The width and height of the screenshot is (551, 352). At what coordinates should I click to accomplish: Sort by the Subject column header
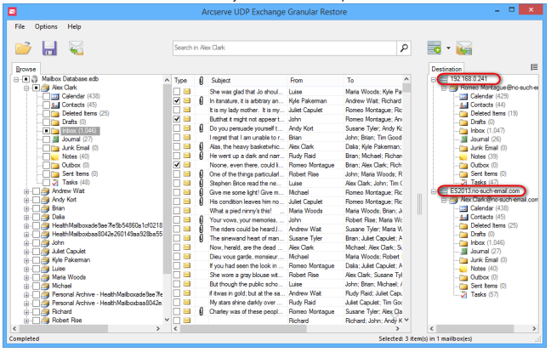tap(247, 81)
